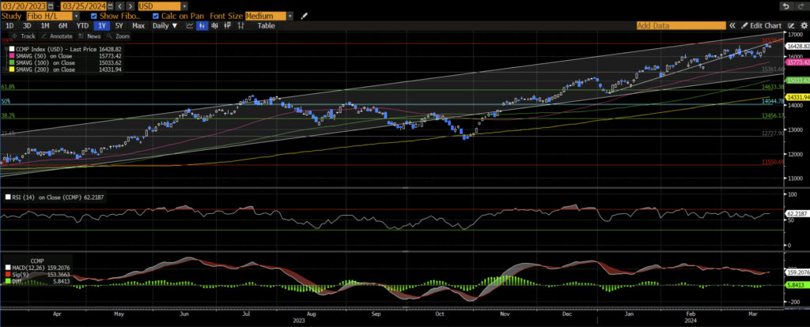
Task: Open the start date calendar icon
Action: pyautogui.click(x=50, y=6)
